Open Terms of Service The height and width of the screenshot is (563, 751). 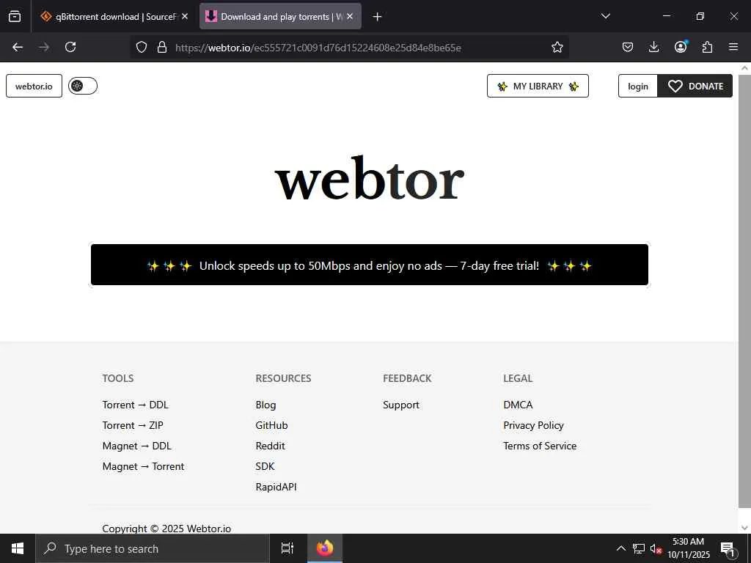pyautogui.click(x=540, y=446)
